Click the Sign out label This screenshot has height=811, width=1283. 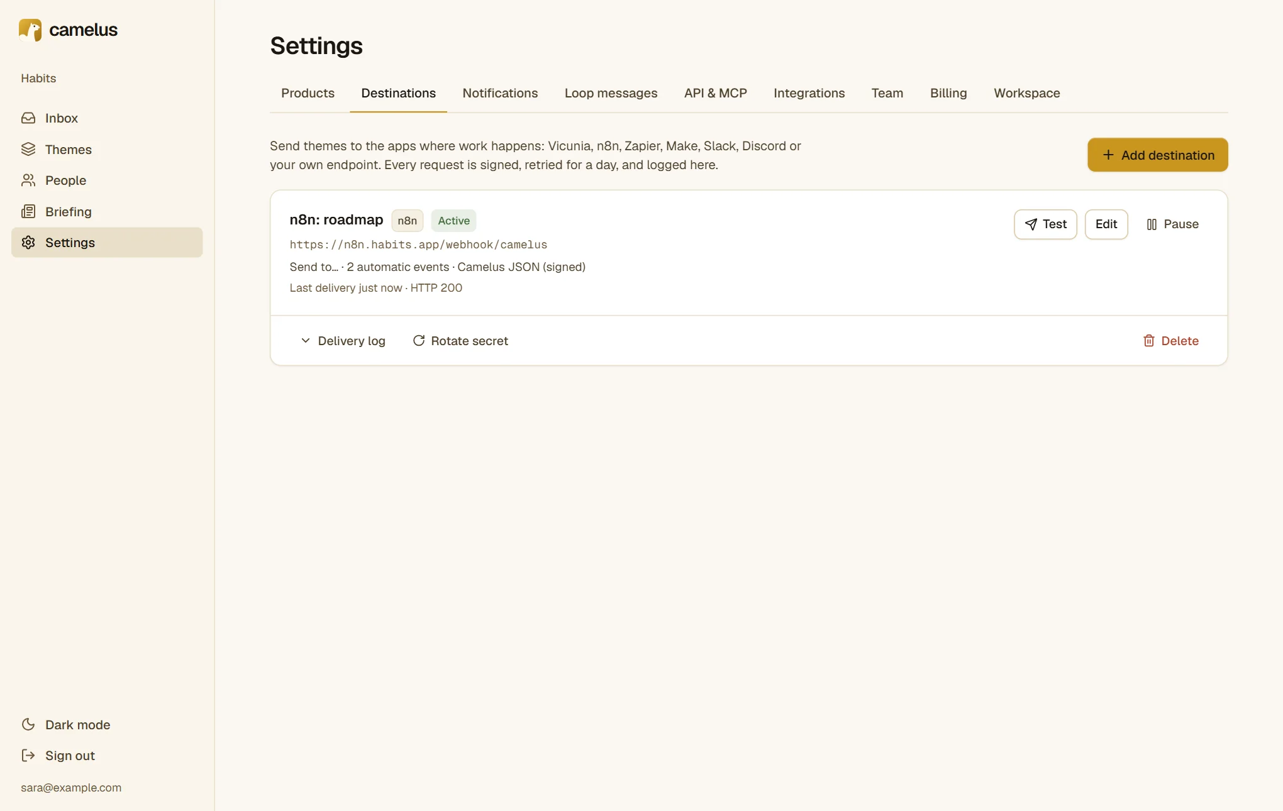(70, 756)
